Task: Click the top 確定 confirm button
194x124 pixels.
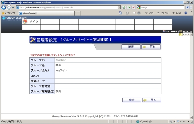Action: (131, 47)
